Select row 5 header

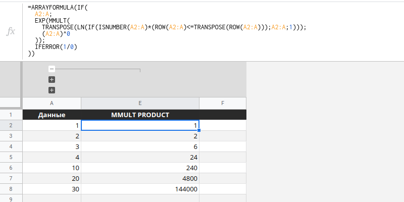pos(11,157)
